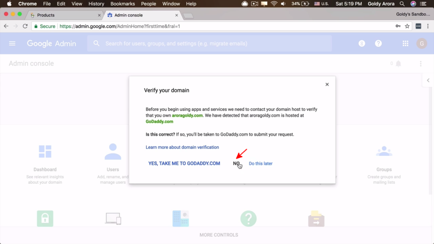Open the Window menu
The image size is (434, 244).
171,4
